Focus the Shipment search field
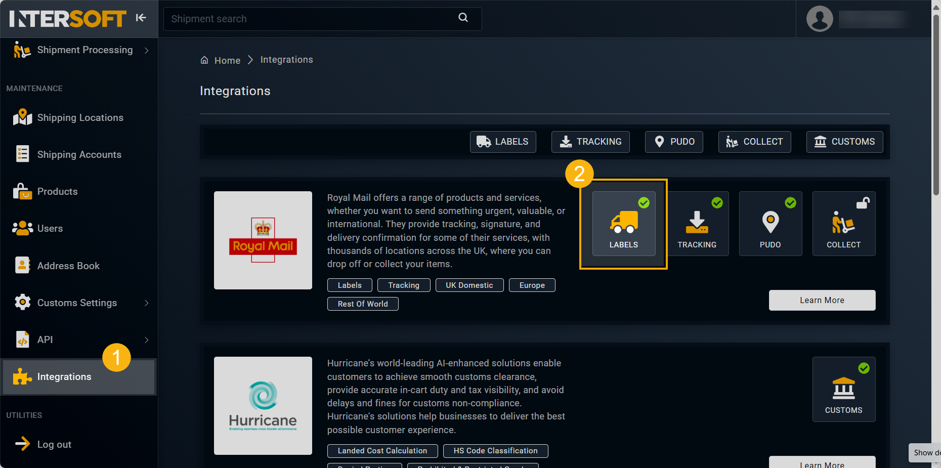The width and height of the screenshot is (941, 468). coord(323,19)
